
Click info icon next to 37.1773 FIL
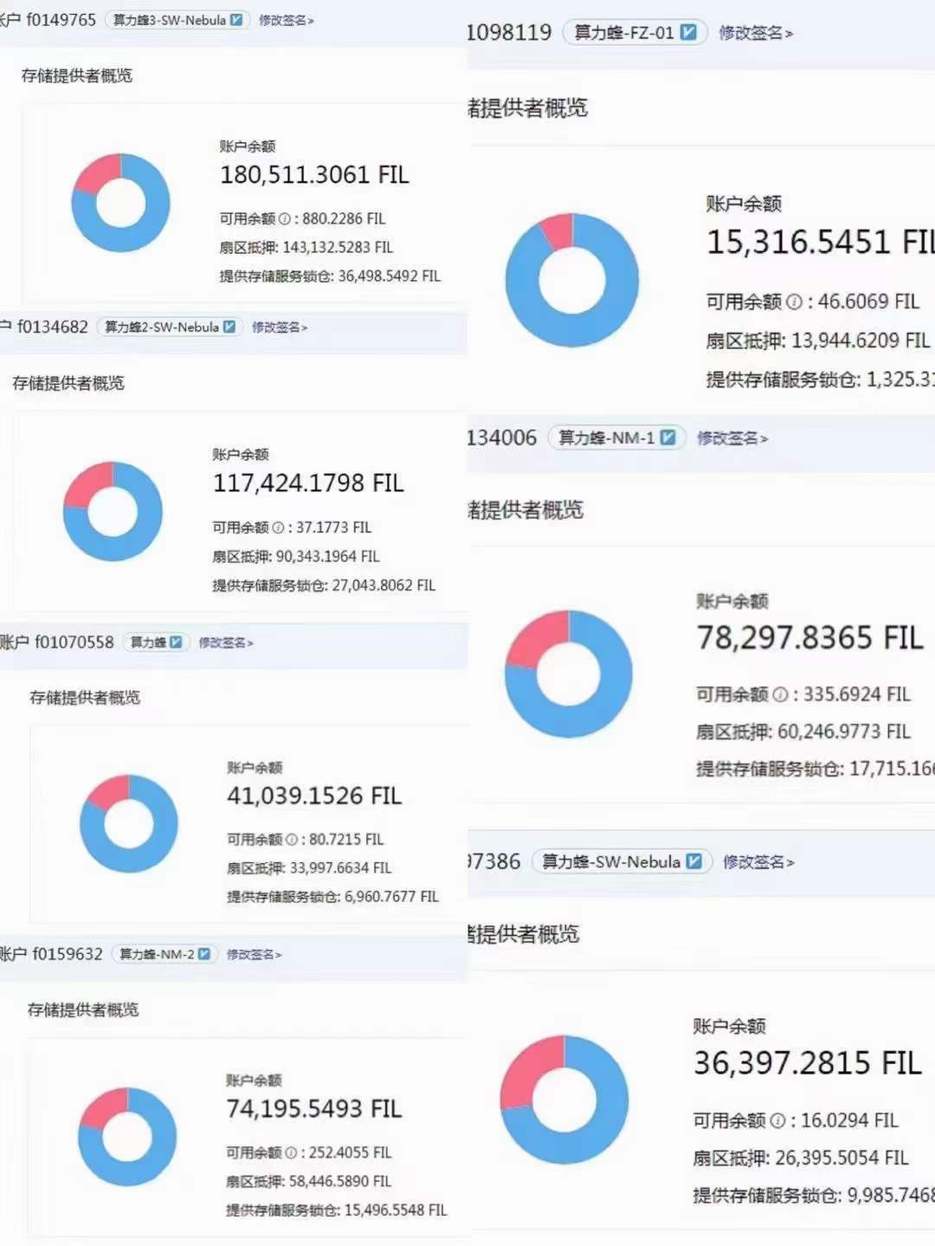coord(278,527)
